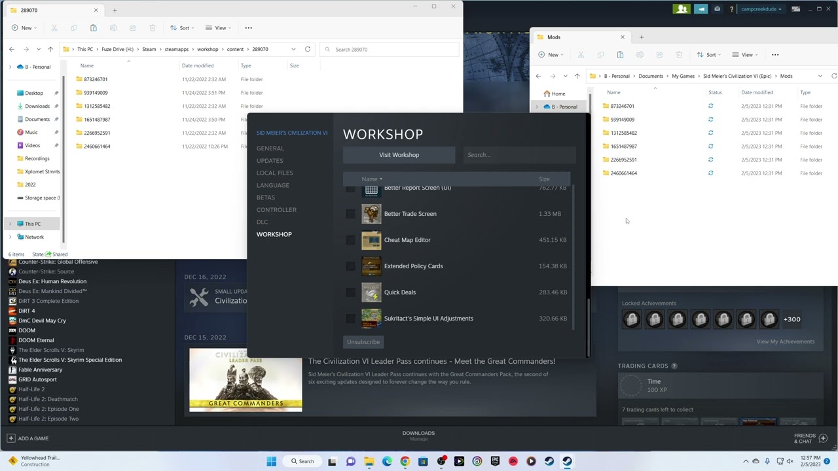Click the Visit Workshop button
Viewport: 838px width, 471px height.
click(399, 155)
